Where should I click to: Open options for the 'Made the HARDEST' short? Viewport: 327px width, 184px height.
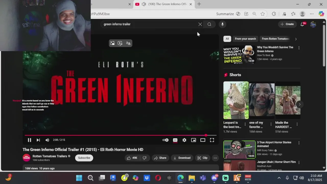pyautogui.click(x=297, y=124)
